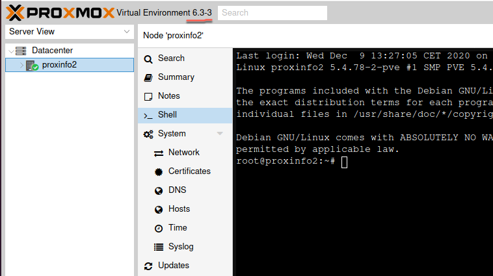Click the Network arrows icon
The height and width of the screenshot is (276, 493).
[159, 153]
